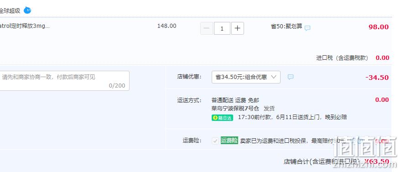Open the info bubble beside 省50:聚划算
The width and height of the screenshot is (401, 172).
pos(307,28)
